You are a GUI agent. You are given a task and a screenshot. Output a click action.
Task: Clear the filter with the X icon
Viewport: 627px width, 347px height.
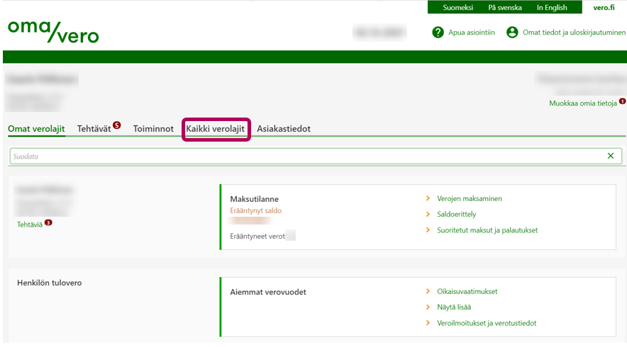611,156
